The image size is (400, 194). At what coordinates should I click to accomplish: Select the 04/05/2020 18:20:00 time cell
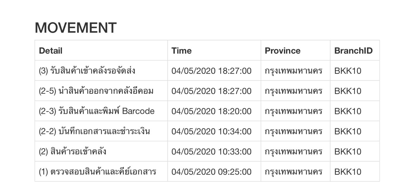[211, 111]
